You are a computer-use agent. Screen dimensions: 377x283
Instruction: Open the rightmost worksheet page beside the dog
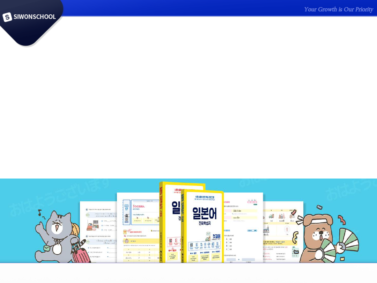[x=283, y=232]
